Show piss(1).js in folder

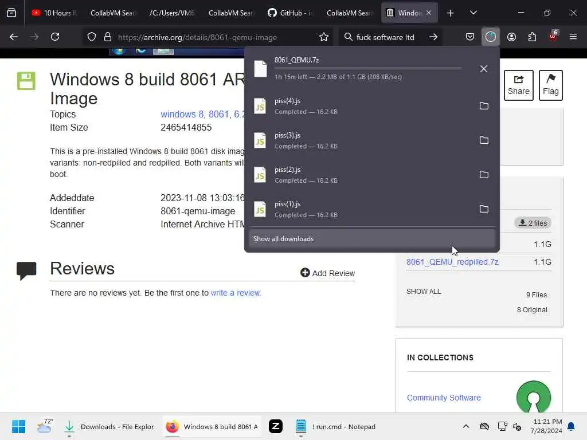(x=484, y=209)
